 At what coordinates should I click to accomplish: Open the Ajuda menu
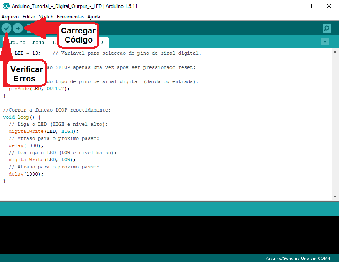(x=94, y=17)
